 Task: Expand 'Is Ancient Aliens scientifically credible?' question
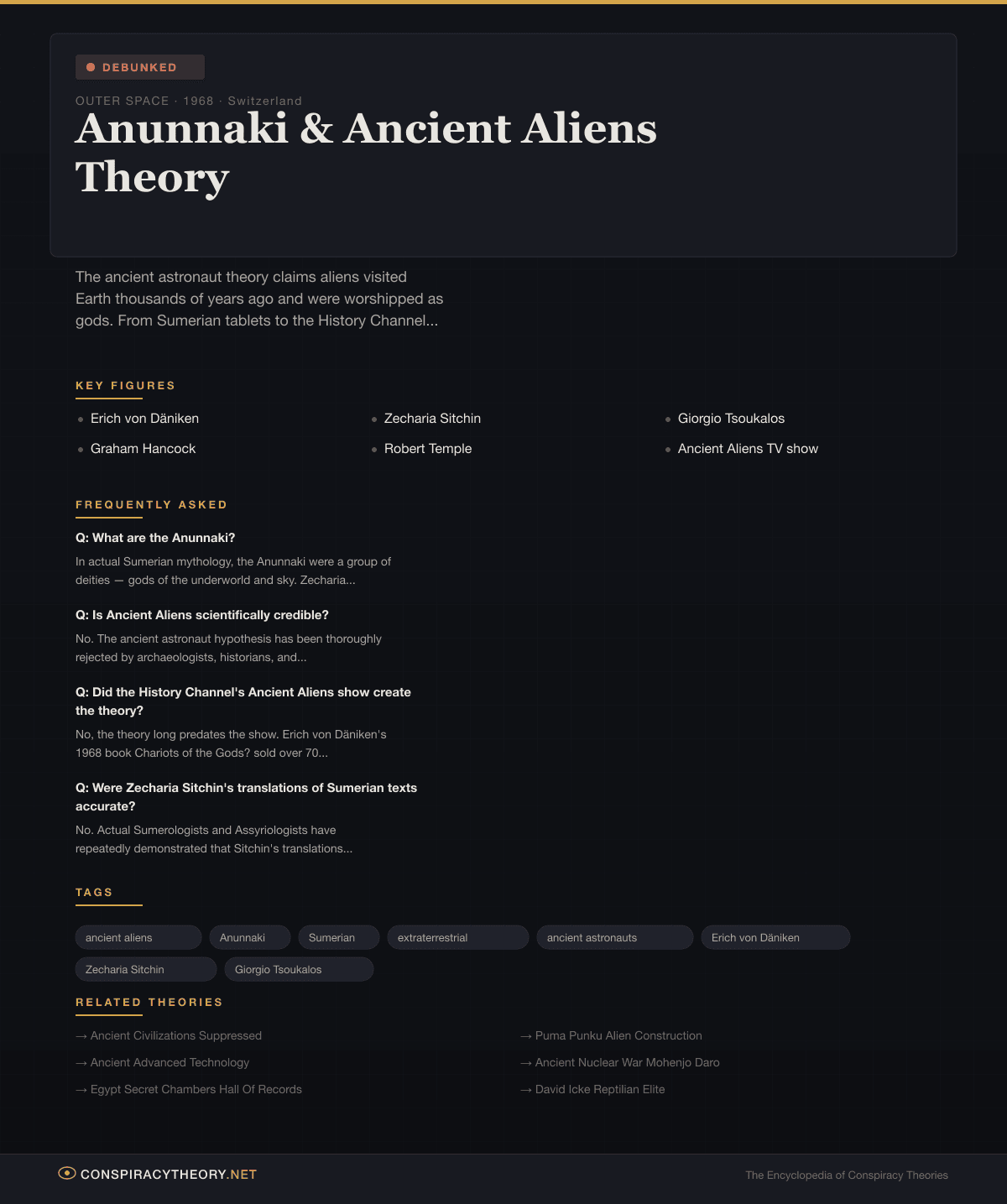pyautogui.click(x=202, y=615)
